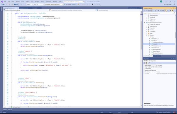Focus Search Solution Explorer field

pos(159,13)
